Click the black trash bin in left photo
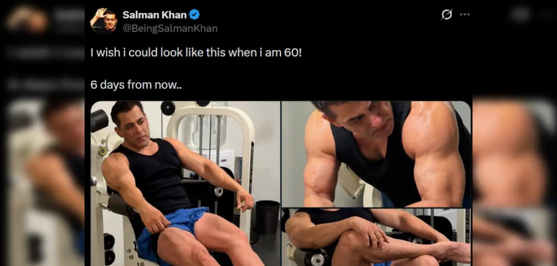557x266 pixels. click(x=267, y=216)
